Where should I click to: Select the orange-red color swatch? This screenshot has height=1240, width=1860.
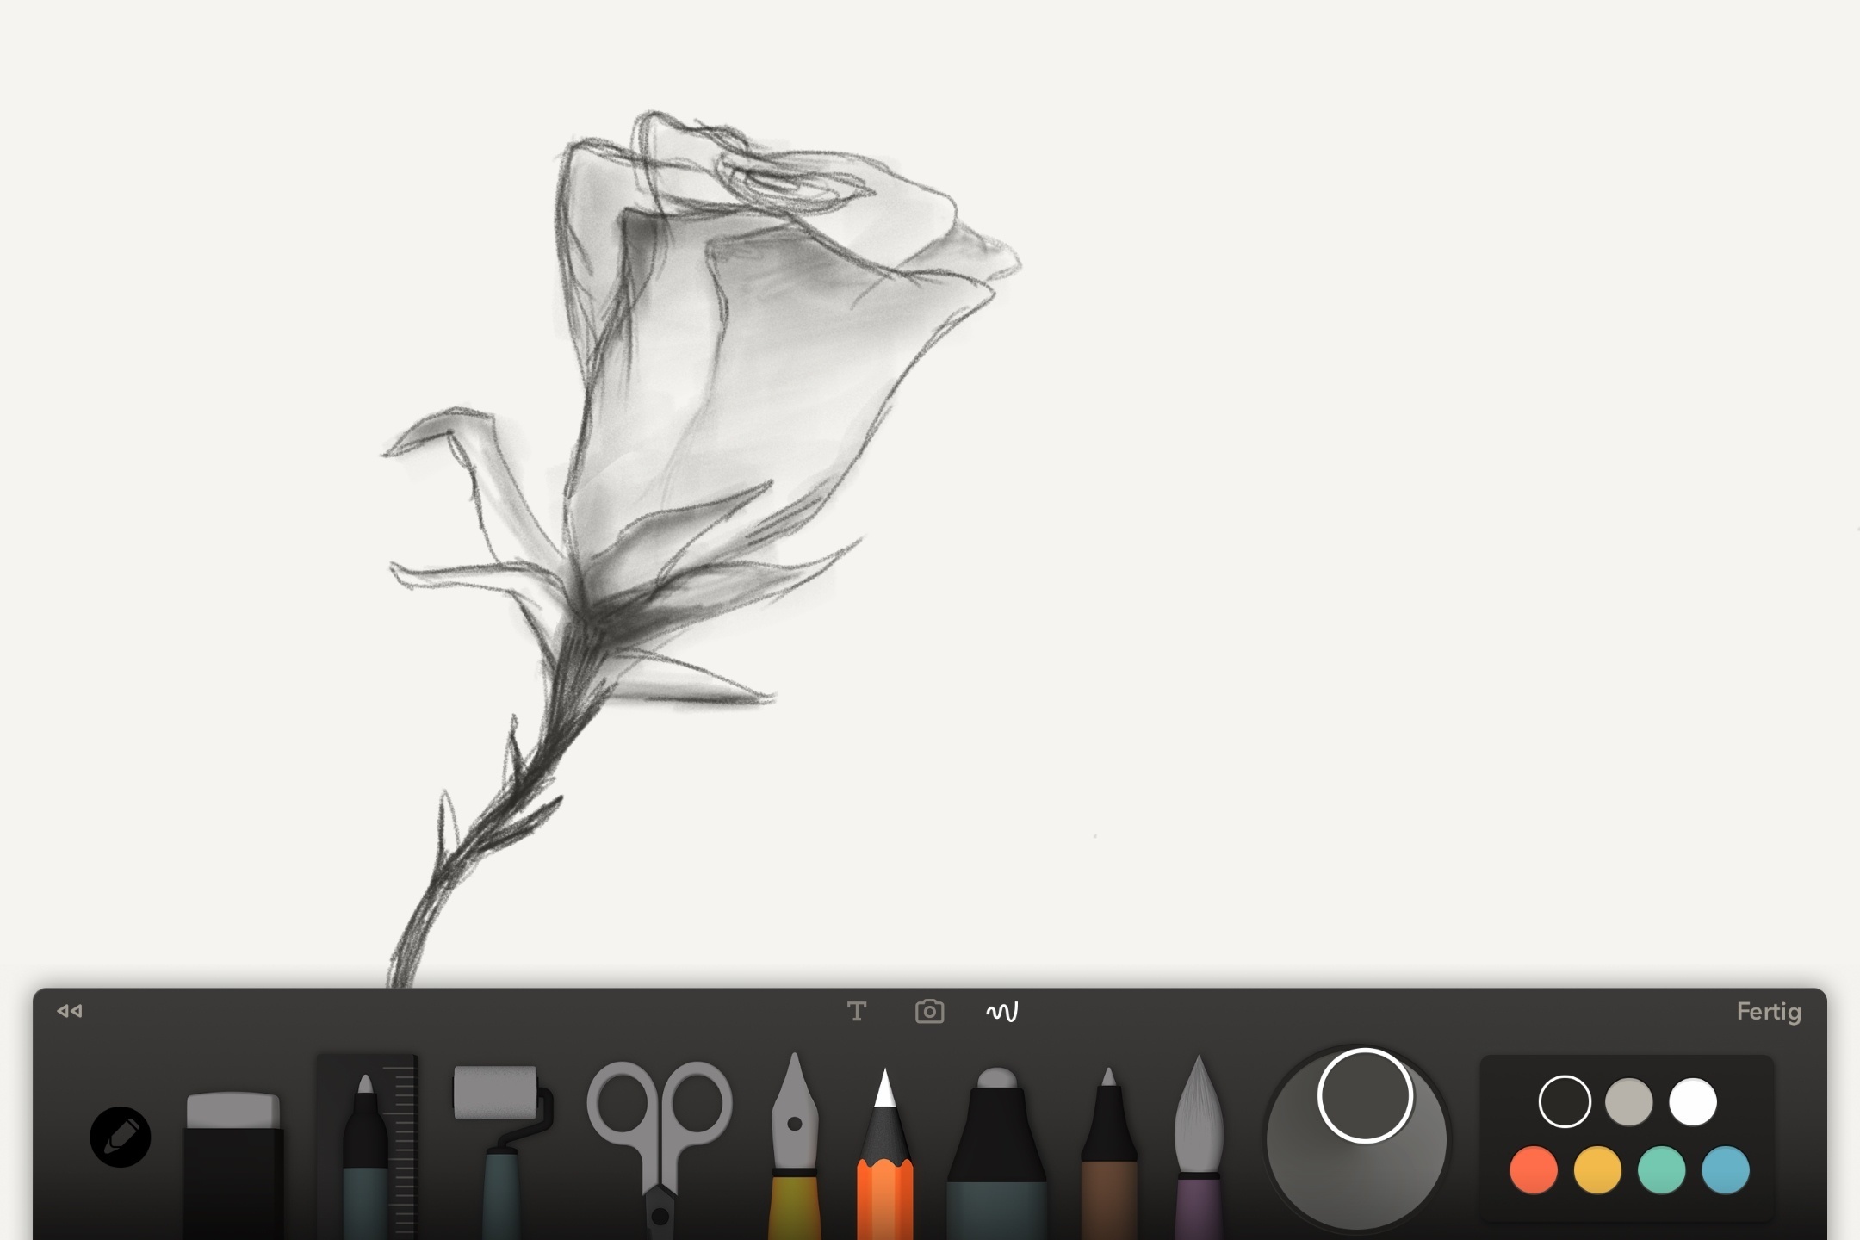click(1534, 1170)
